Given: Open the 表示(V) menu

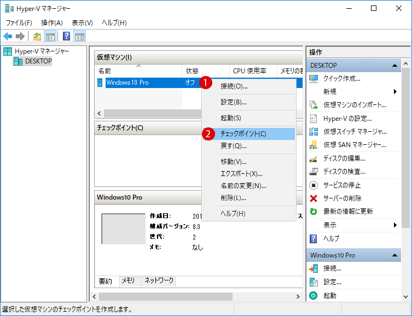Looking at the screenshot, I should coord(82,23).
